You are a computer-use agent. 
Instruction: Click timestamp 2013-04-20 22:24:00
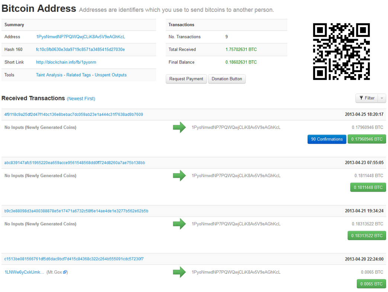(x=364, y=259)
